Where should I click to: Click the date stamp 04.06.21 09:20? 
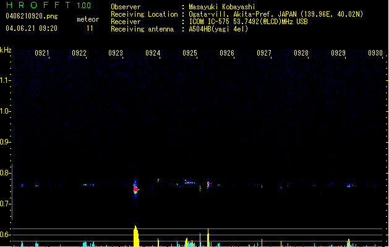[x=32, y=28]
